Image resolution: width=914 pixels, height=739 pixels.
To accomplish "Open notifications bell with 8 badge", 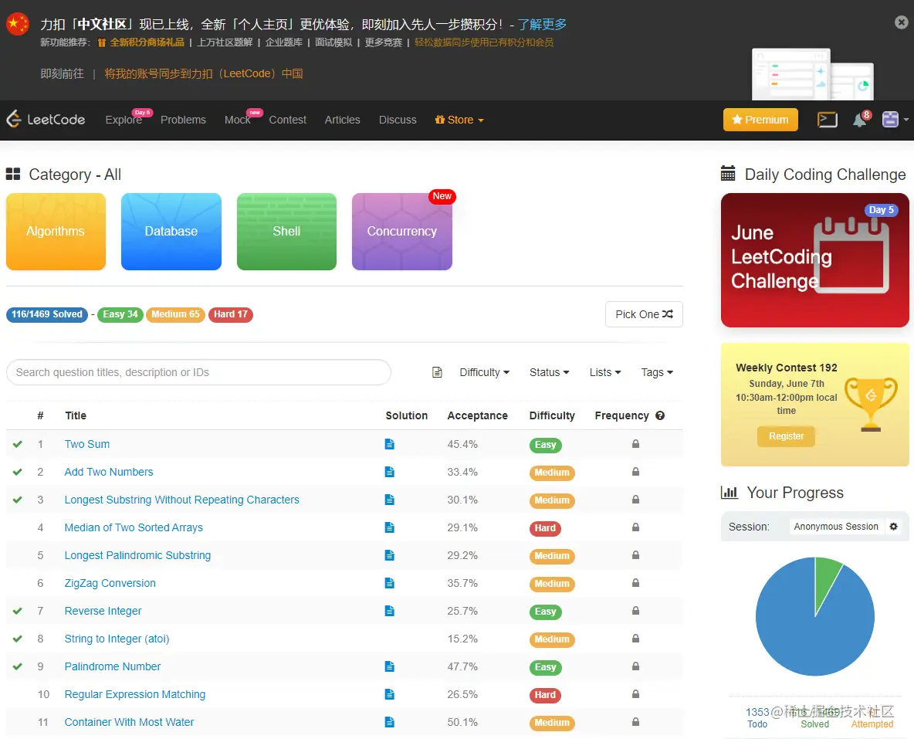I will 861,119.
